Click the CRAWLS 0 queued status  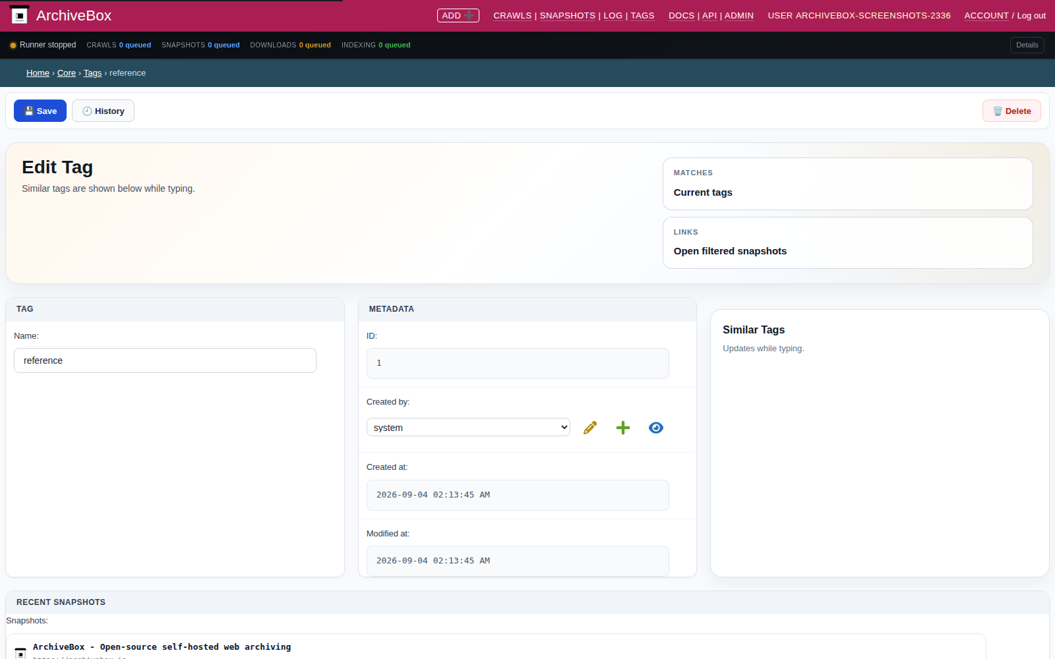coord(119,45)
